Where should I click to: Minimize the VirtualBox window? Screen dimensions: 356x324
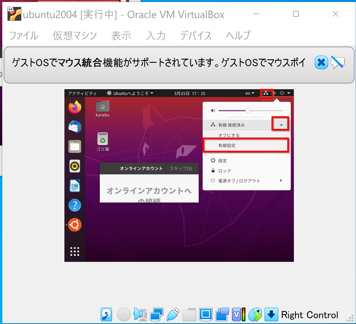tap(257, 14)
